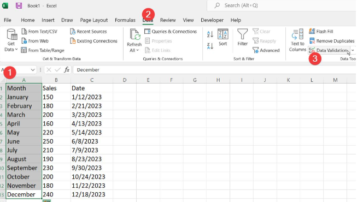Click the Search box

pos(282,5)
